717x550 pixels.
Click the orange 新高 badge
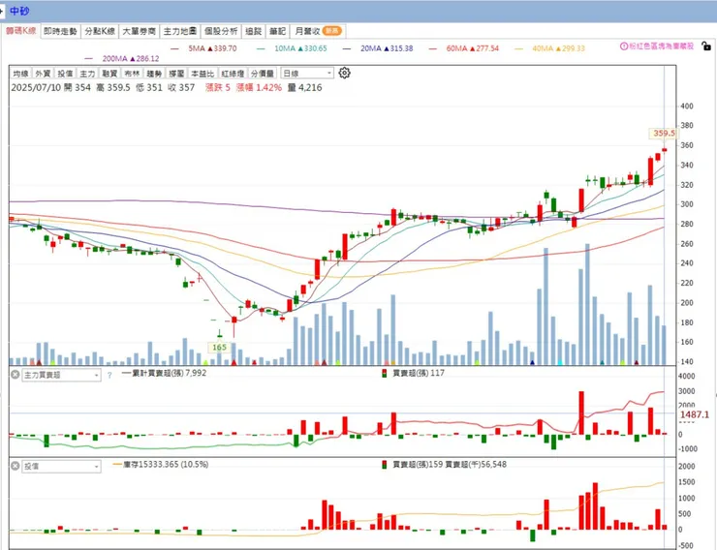click(331, 31)
